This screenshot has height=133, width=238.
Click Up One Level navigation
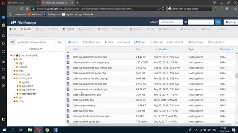[91, 42]
